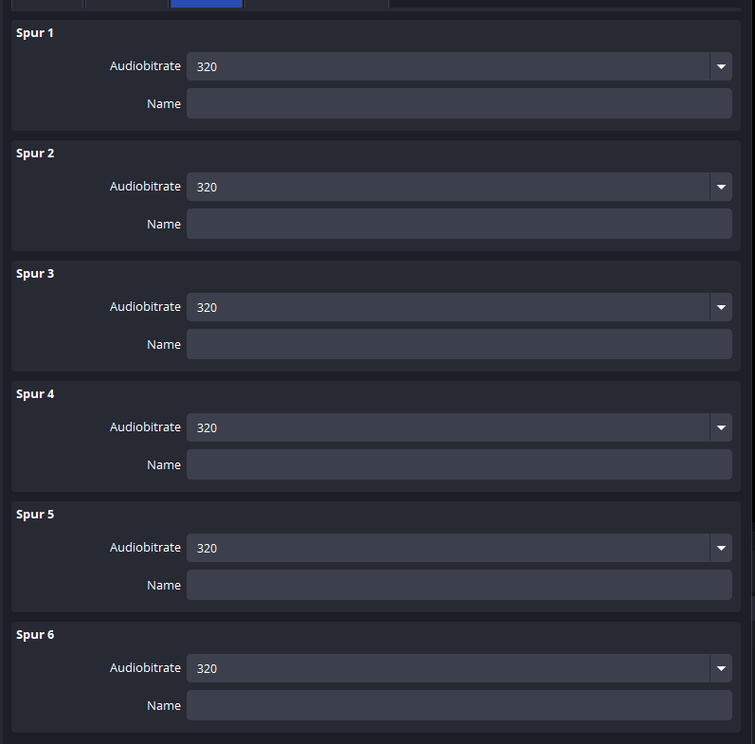Open the Spur 2 Audiobitrate dropdown arrow

[721, 187]
